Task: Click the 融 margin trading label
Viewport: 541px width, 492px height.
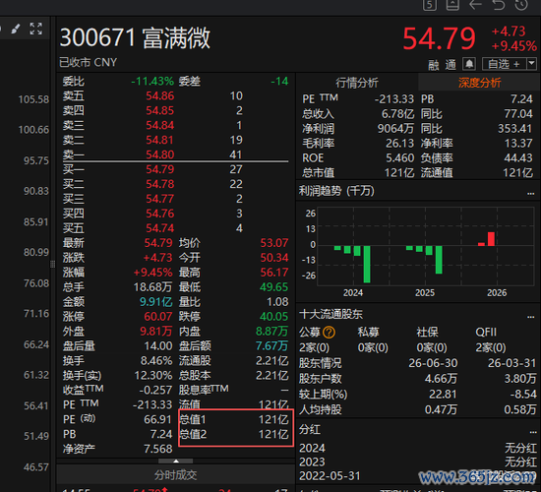Action: (x=434, y=65)
